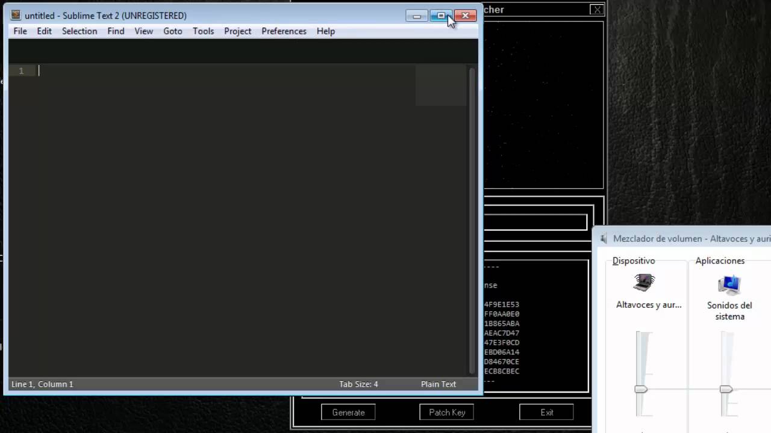
Task: Click the Exit button in patcher window
Action: pos(546,413)
